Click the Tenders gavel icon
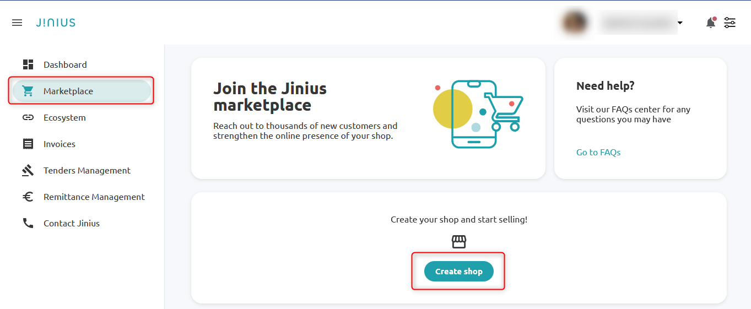751x309 pixels. pyautogui.click(x=28, y=170)
